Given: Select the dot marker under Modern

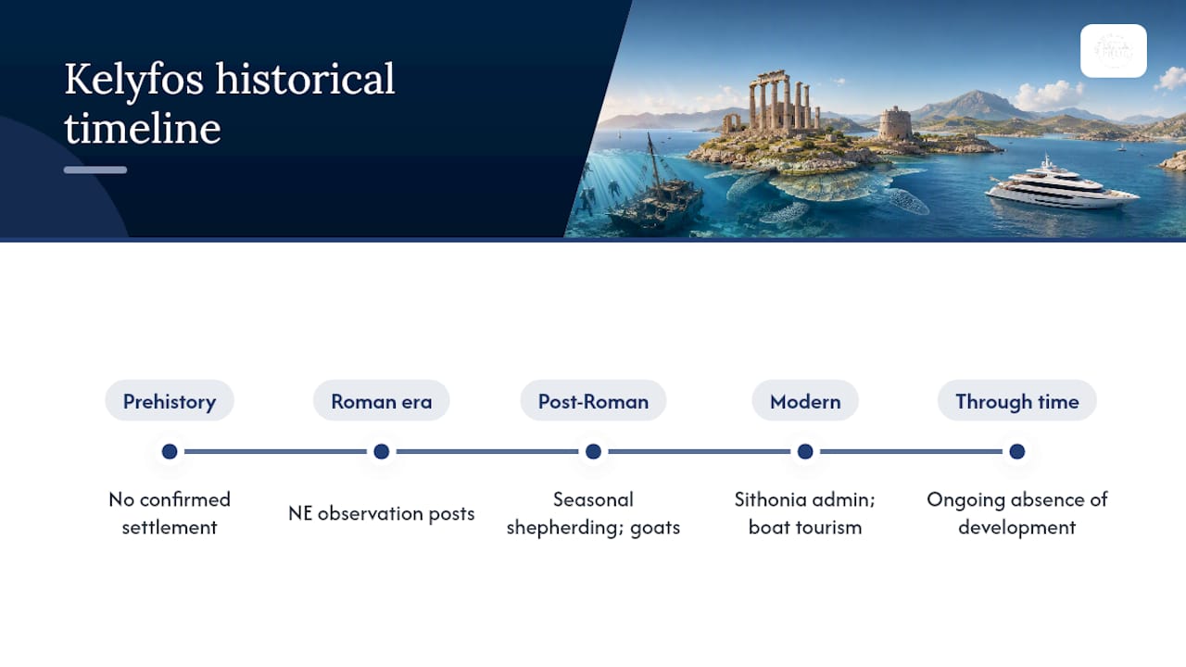Looking at the screenshot, I should (805, 452).
